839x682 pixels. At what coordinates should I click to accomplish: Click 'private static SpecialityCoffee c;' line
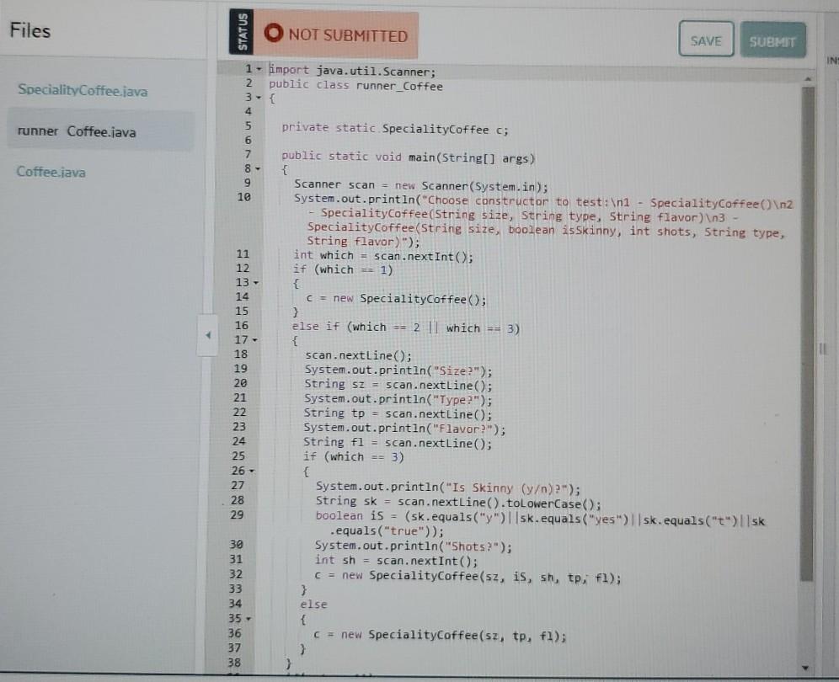[395, 128]
